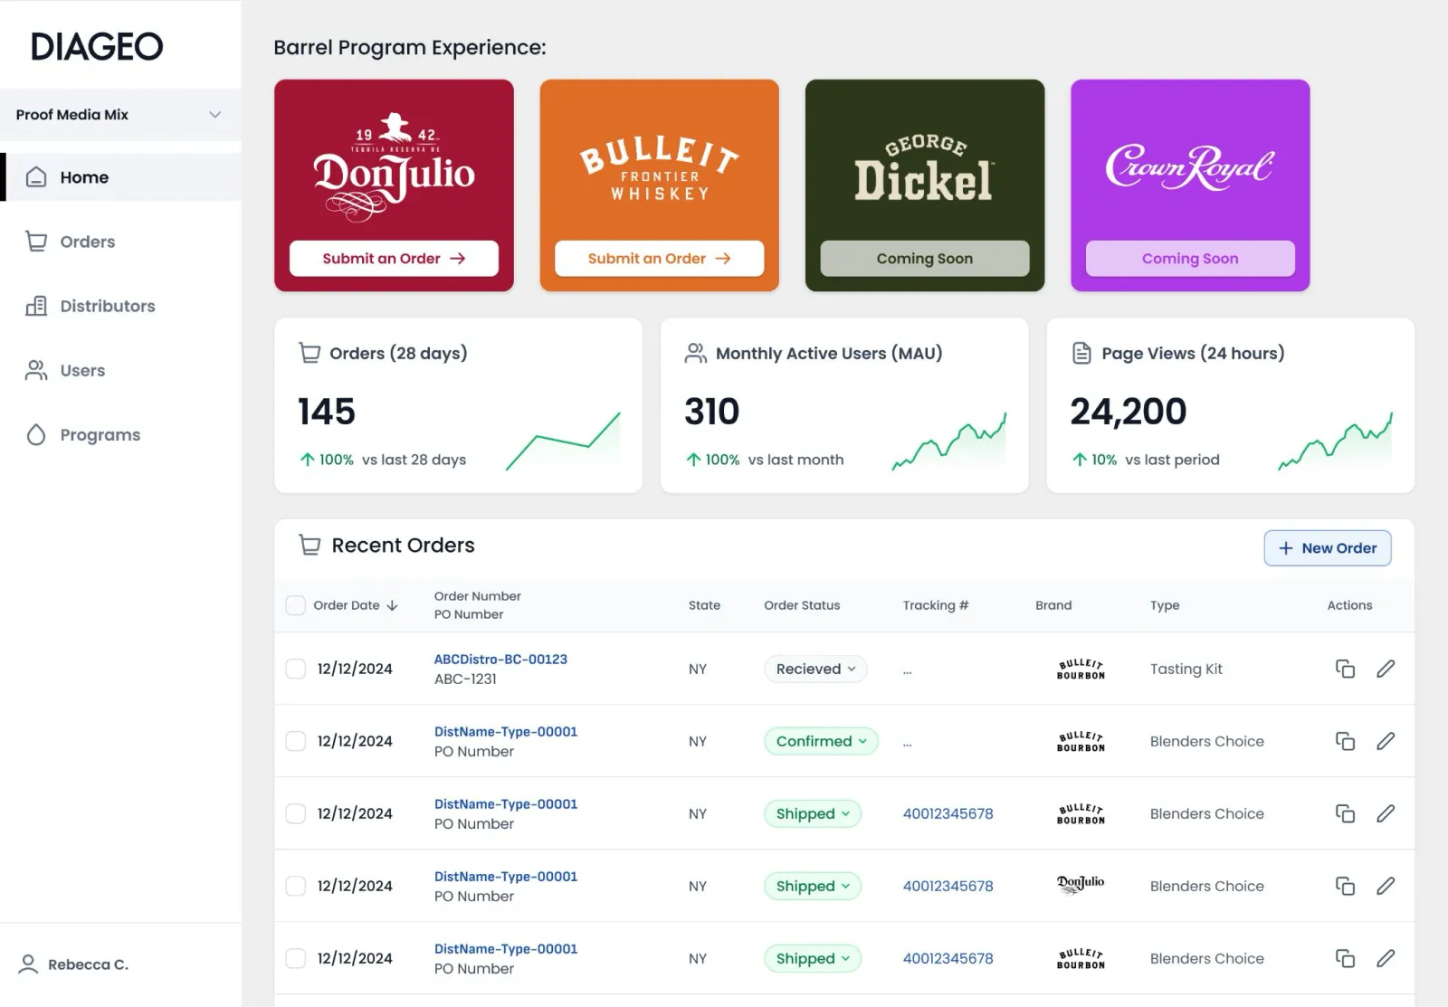The image size is (1448, 1007).
Task: Click Coming Soon on the Crown Royal card
Action: pyautogui.click(x=1190, y=259)
